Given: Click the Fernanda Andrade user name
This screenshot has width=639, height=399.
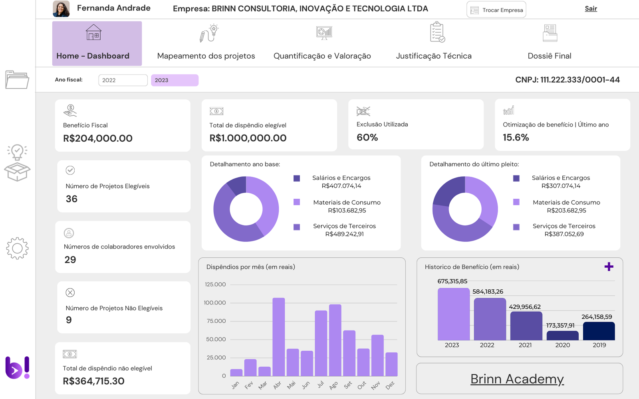Looking at the screenshot, I should 114,8.
